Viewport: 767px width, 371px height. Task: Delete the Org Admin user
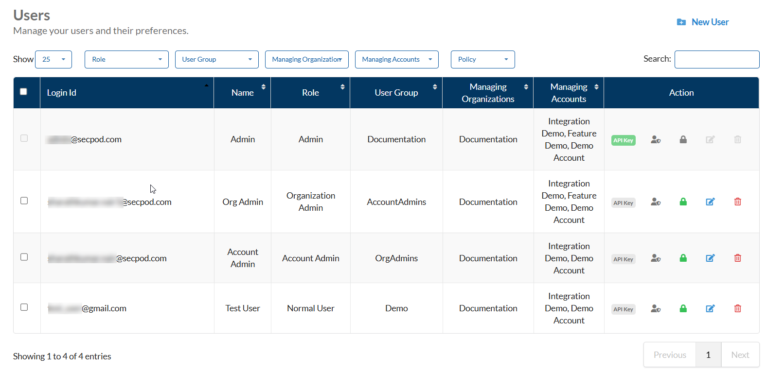pyautogui.click(x=737, y=202)
